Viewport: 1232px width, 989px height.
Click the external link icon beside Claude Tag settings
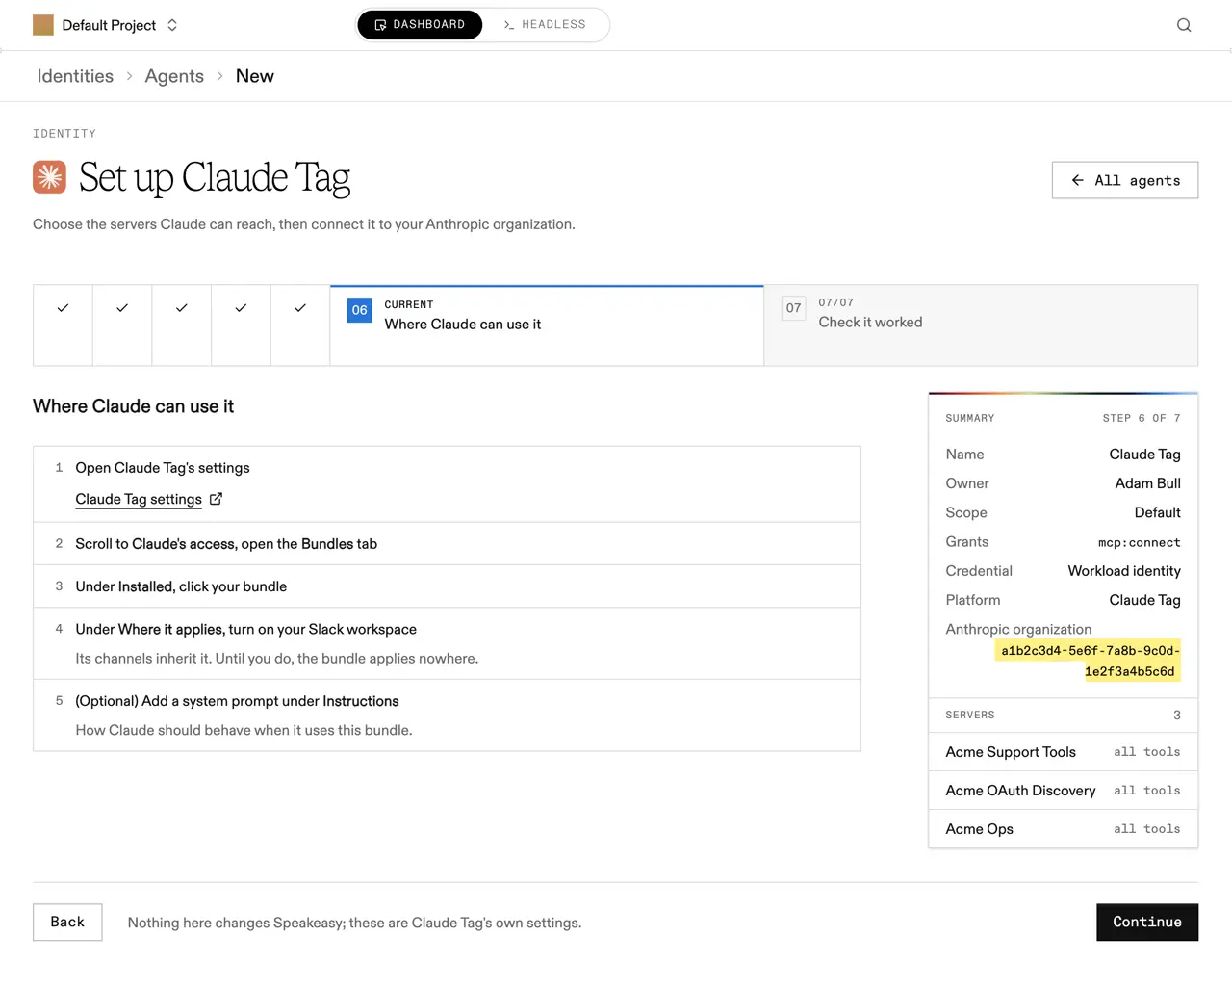(216, 499)
